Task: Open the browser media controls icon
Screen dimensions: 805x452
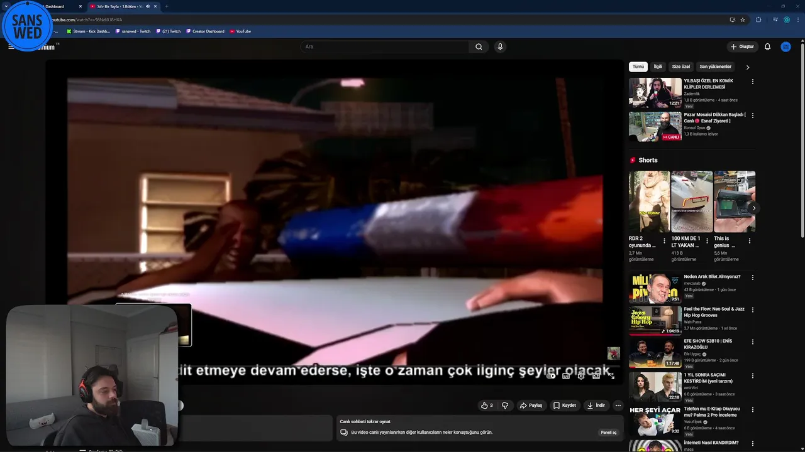Action: tap(775, 19)
